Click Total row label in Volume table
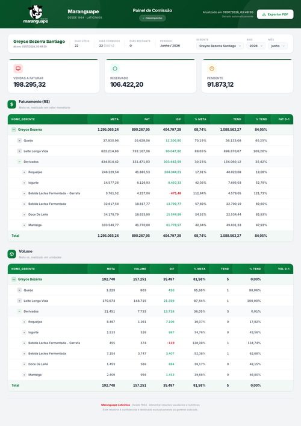 point(15,386)
